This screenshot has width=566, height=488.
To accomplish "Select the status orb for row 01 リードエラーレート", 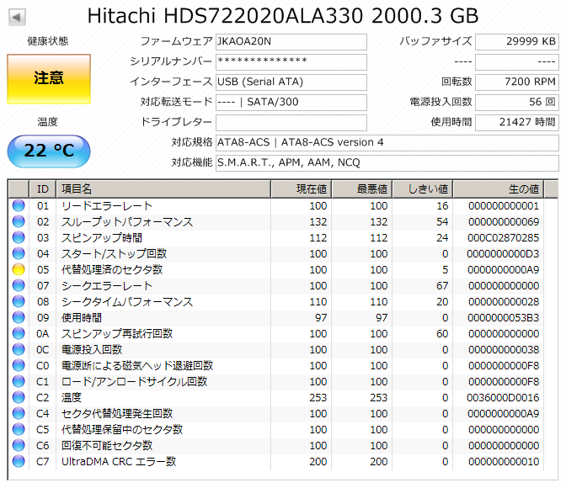I will (x=19, y=205).
